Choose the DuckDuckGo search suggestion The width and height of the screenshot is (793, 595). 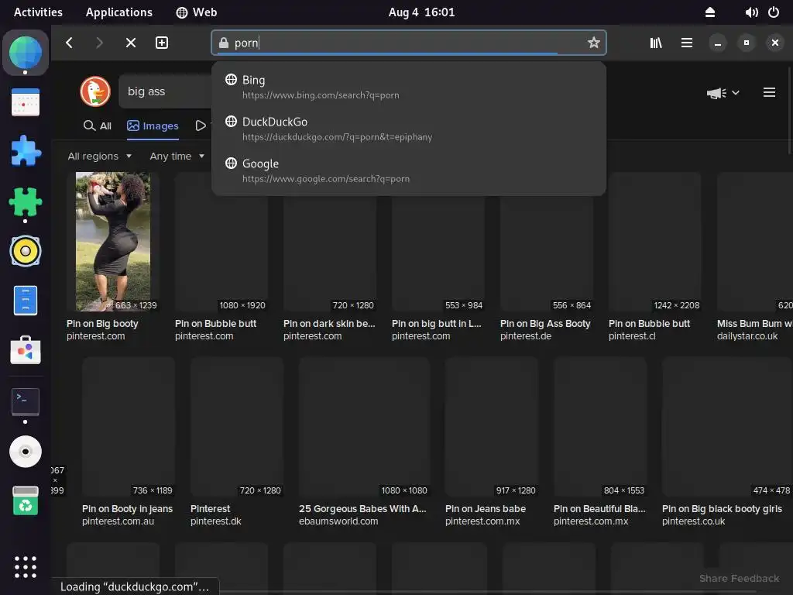[409, 129]
